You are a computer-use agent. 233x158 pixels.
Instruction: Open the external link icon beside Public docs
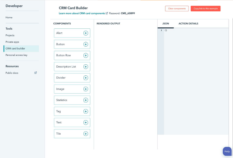click(35, 73)
